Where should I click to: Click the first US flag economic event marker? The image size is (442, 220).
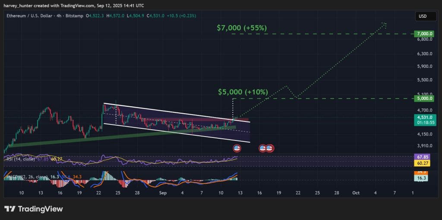click(237, 148)
